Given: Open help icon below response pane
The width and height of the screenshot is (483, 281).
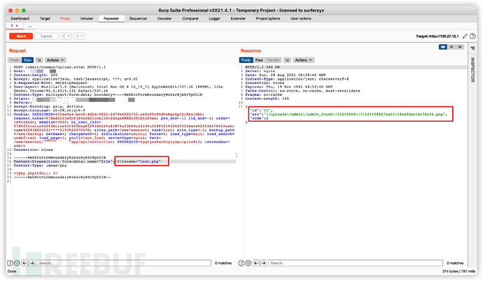Looking at the screenshot, I should point(241,263).
